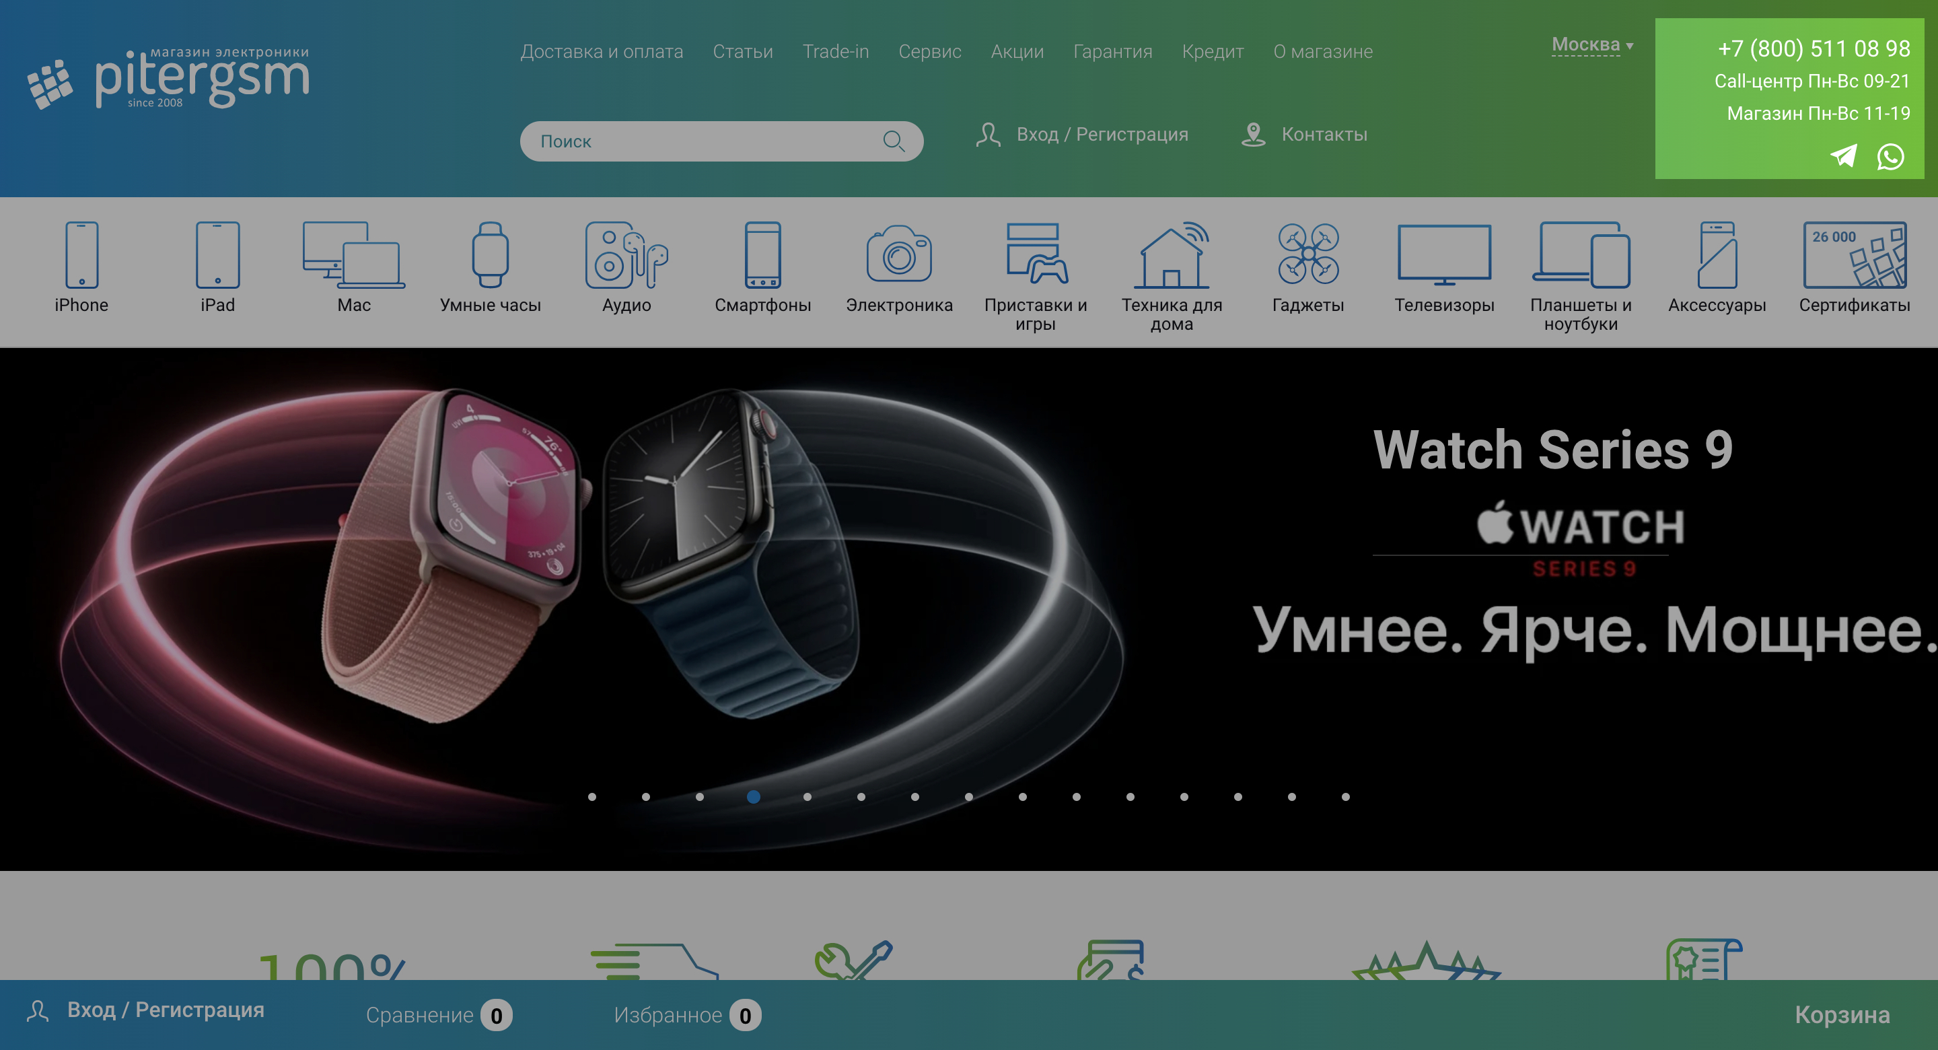Viewport: 1938px width, 1050px height.
Task: Open the iPad category icon
Action: [217, 255]
